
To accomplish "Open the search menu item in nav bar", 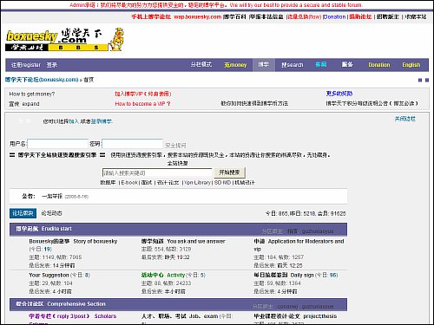I will (293, 65).
